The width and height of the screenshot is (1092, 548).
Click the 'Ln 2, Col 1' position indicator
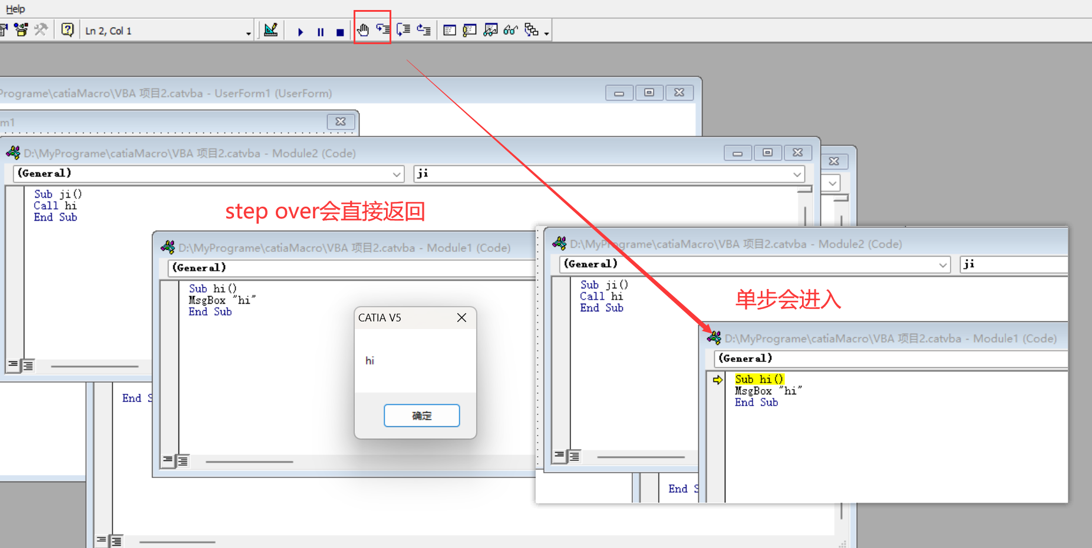(x=108, y=31)
